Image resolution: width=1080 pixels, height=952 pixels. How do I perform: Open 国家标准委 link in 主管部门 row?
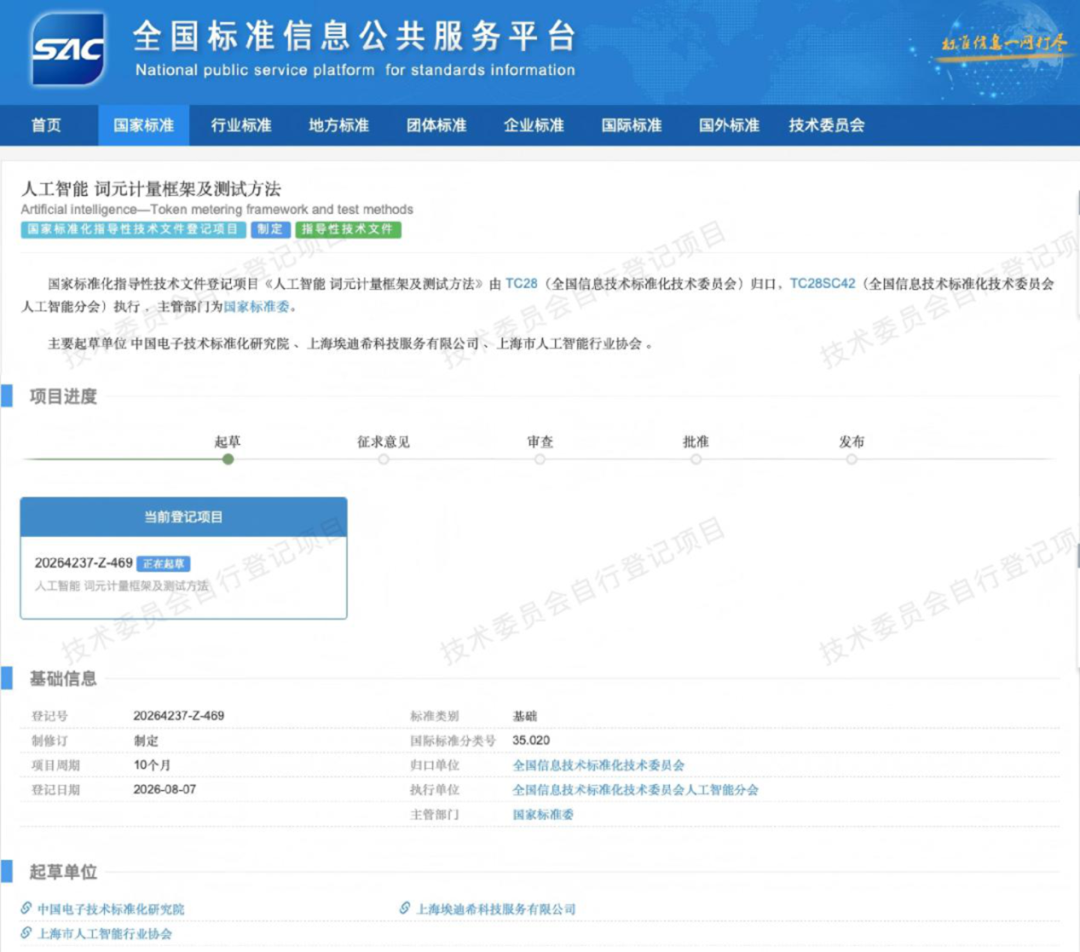(543, 815)
